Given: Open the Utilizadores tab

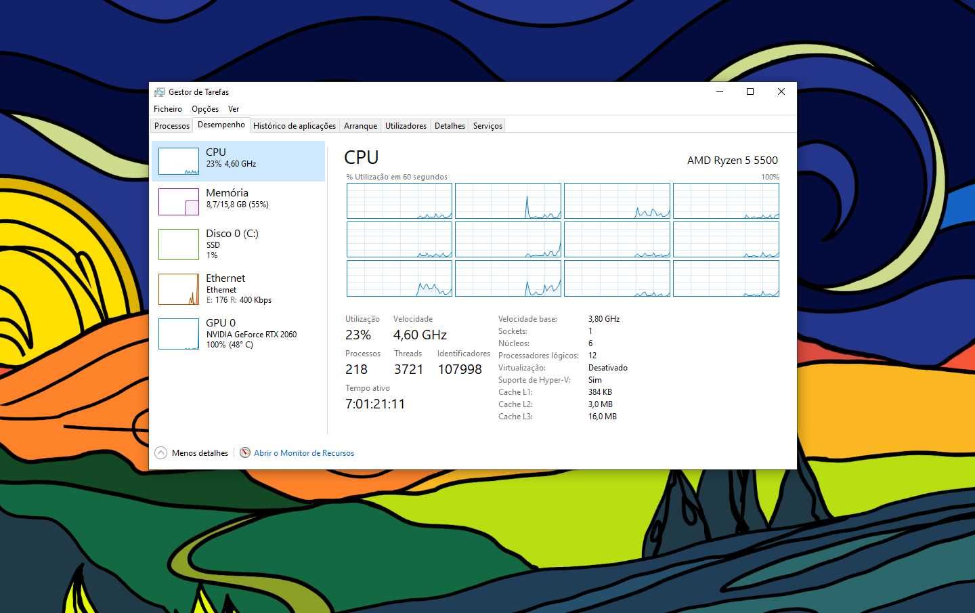Looking at the screenshot, I should tap(406, 126).
